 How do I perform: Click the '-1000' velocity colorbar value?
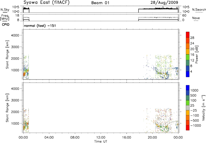[195, 125]
